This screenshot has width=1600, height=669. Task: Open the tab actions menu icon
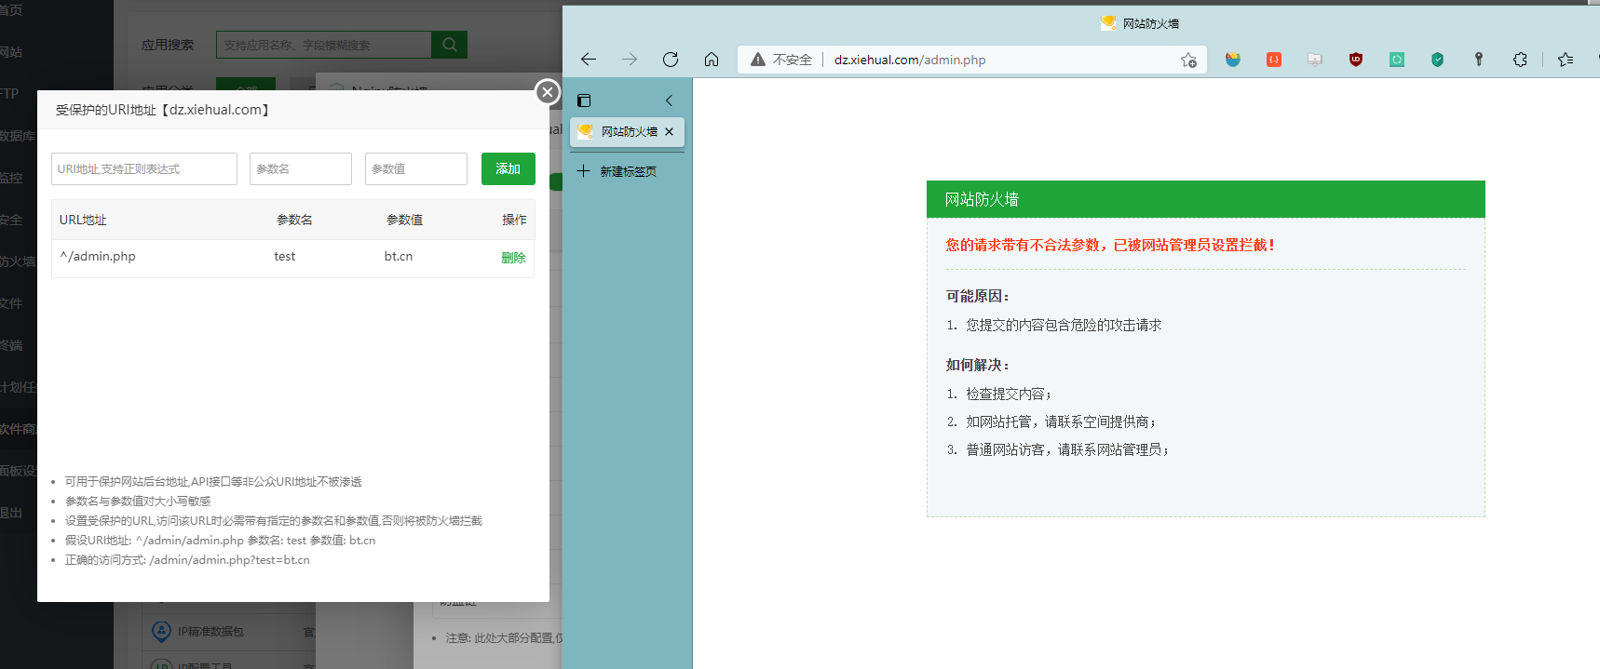point(584,100)
